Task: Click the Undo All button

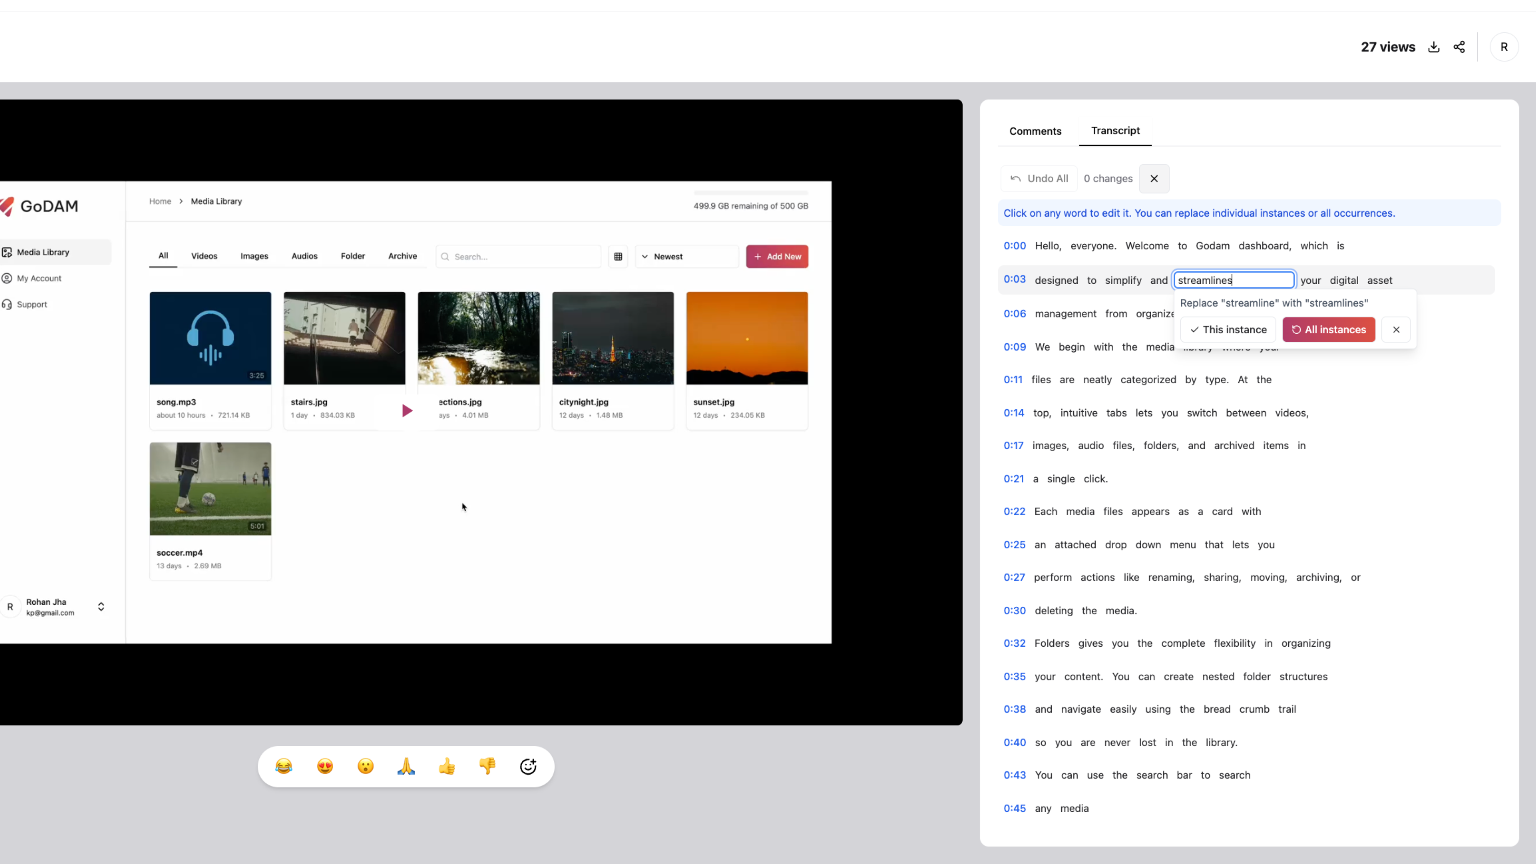Action: pos(1039,179)
